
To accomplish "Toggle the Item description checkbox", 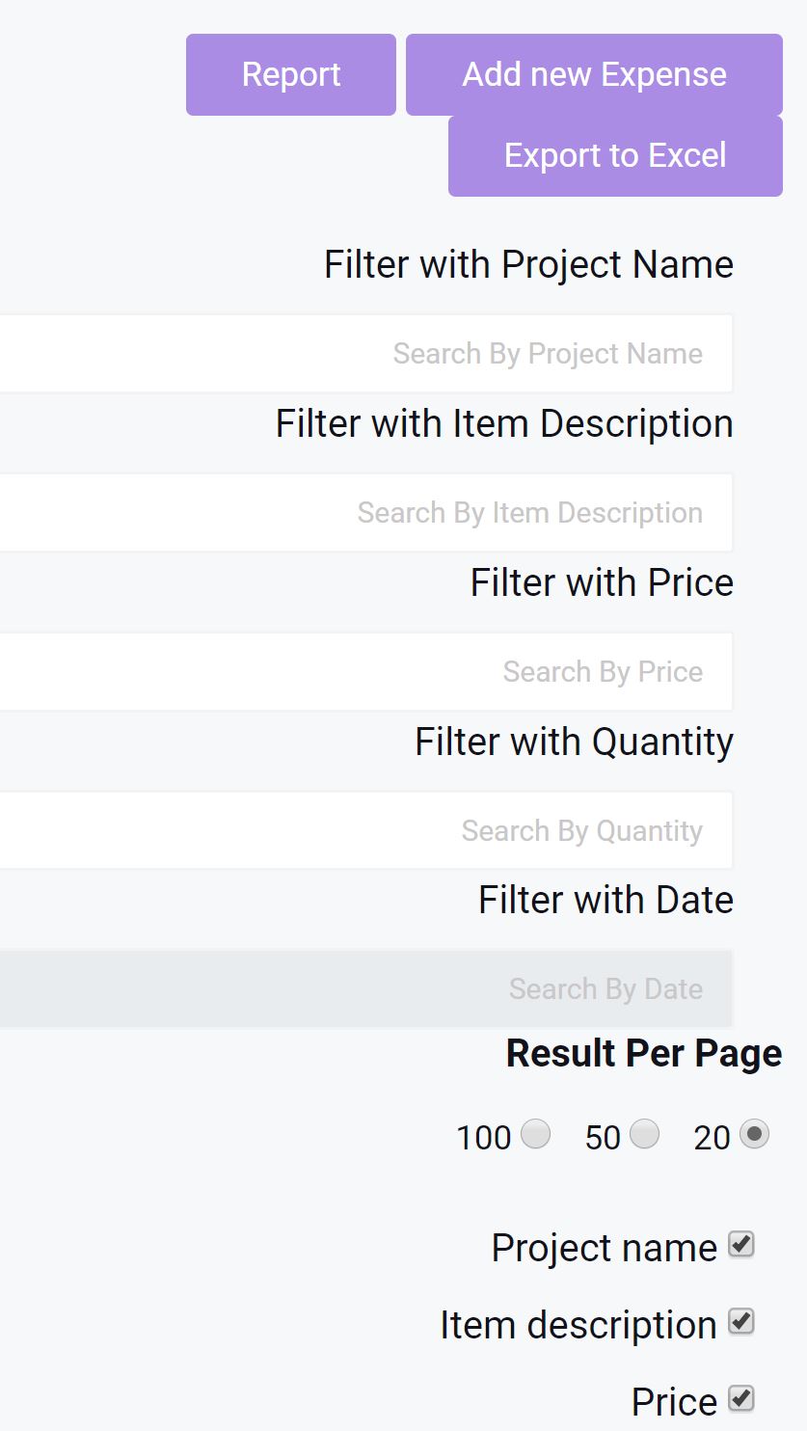I will tap(740, 1322).
